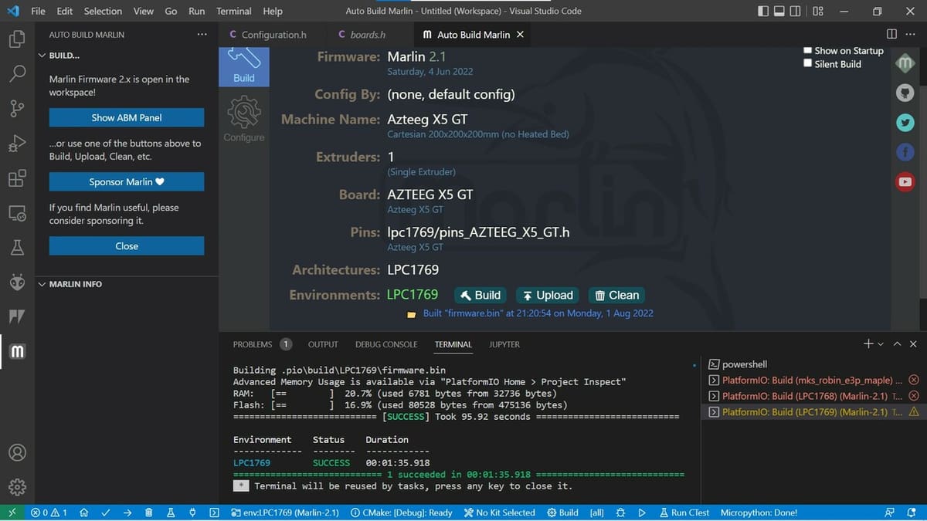927x521 pixels.
Task: Open the terminal launch profile dropdown arrow
Action: coord(880,344)
